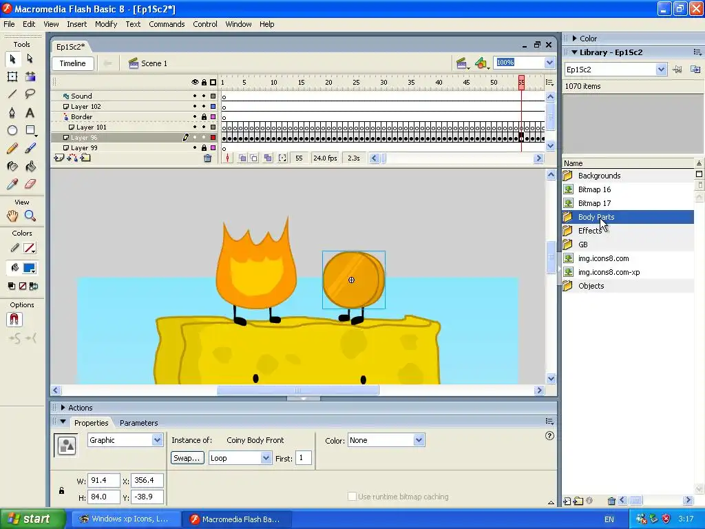Image resolution: width=705 pixels, height=529 pixels.
Task: Select the Ep1Sc2* document tab
Action: pos(71,47)
